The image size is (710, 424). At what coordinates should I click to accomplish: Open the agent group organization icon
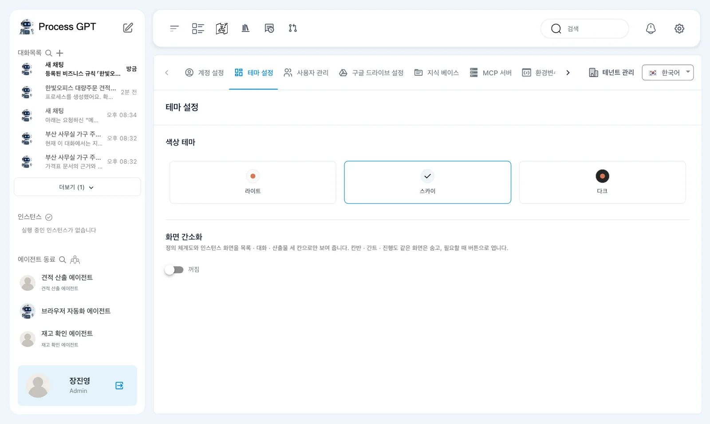click(x=75, y=259)
